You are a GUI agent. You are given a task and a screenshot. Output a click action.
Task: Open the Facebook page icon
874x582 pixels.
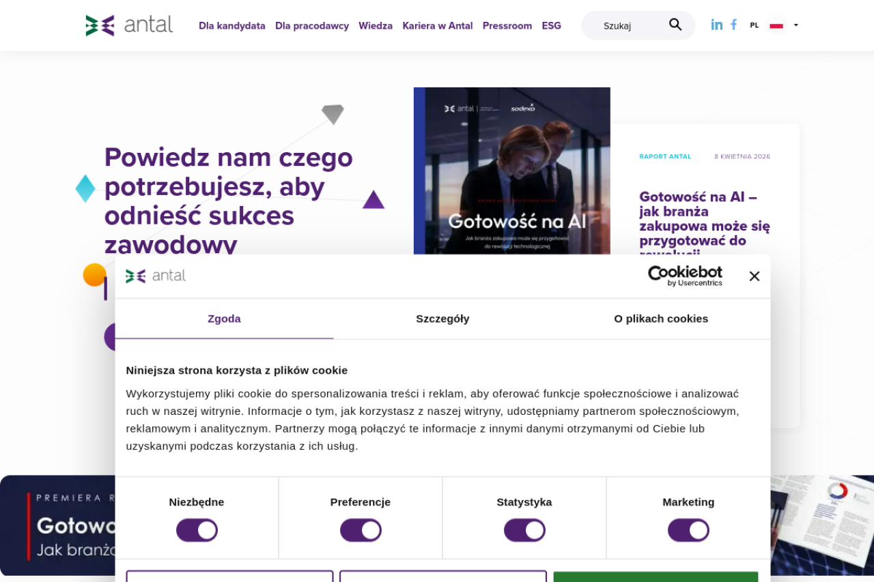733,25
